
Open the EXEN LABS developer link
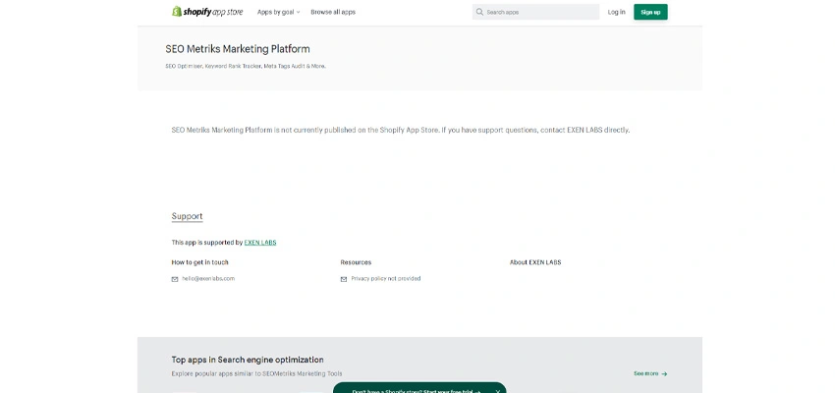click(x=260, y=242)
